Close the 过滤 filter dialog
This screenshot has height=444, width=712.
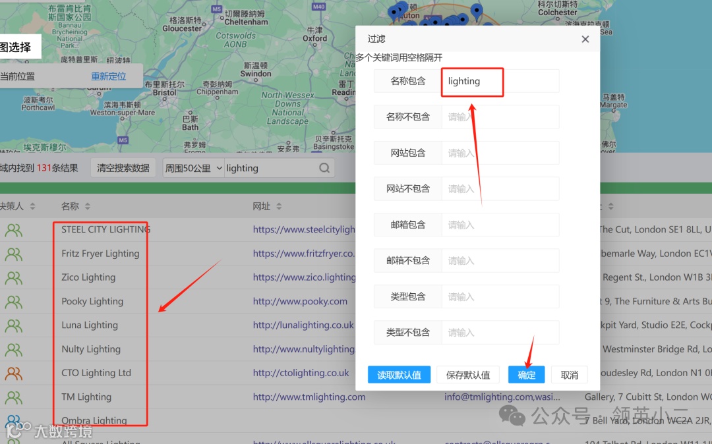click(x=585, y=40)
